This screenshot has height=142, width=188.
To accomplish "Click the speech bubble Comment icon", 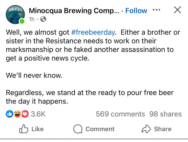I will [x=78, y=129].
